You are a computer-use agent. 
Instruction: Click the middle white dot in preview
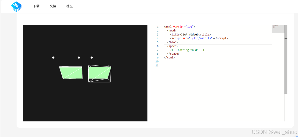tap(79, 57)
